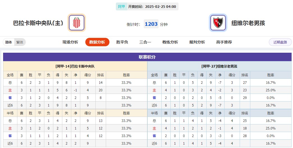Open the 三合一 tab
This screenshot has width=293, height=148.
coord(145,42)
